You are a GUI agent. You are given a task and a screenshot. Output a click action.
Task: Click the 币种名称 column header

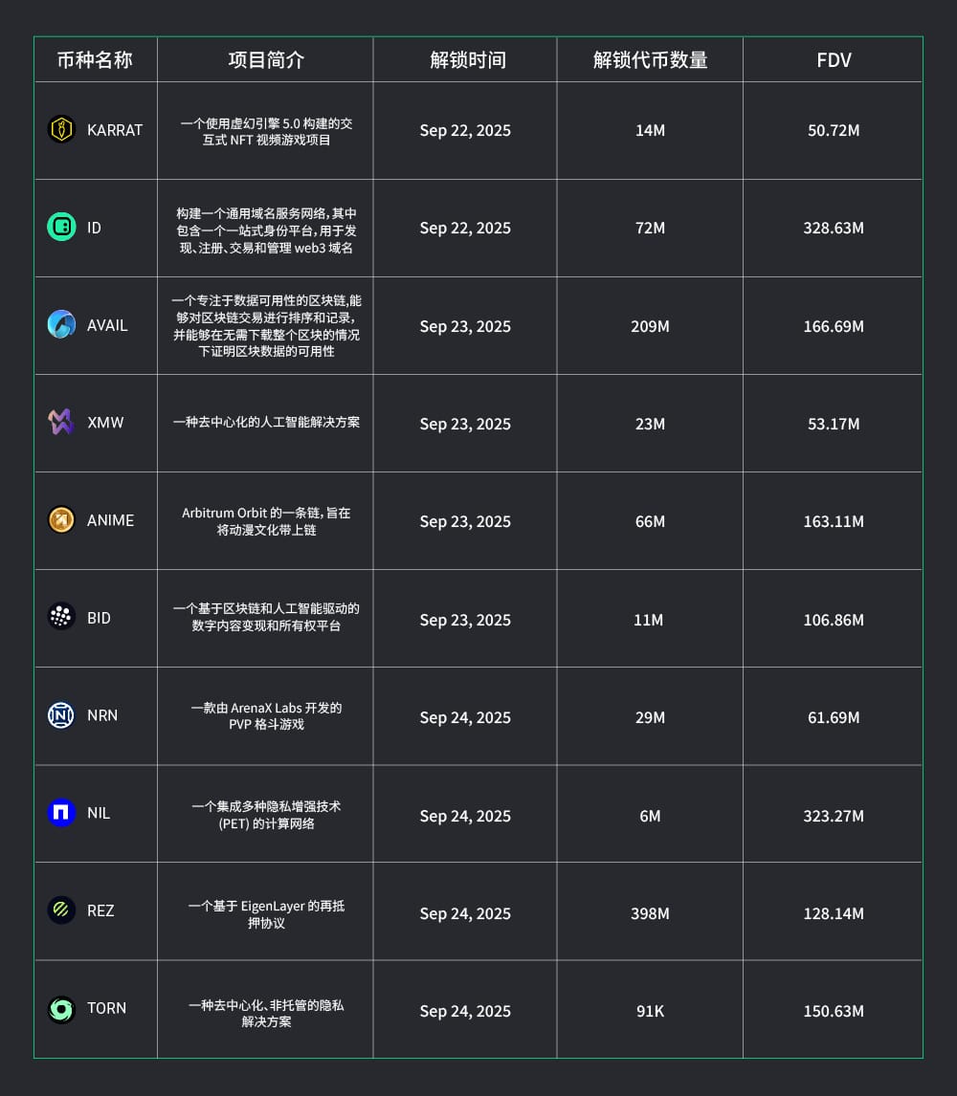95,60
